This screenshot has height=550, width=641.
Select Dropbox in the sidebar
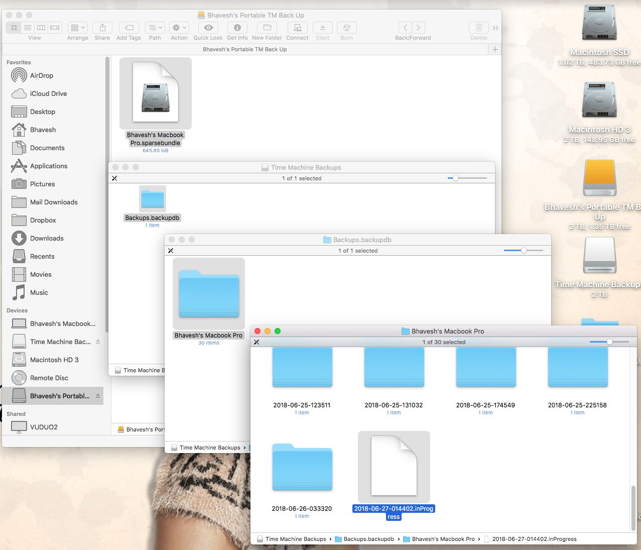(54, 221)
